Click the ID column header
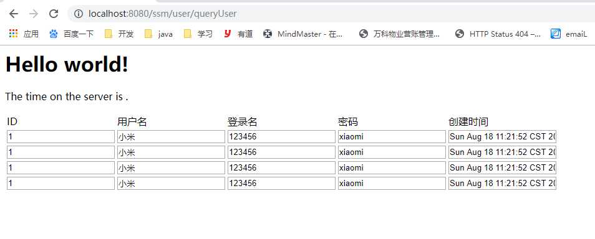Viewport: 595px width, 239px height. coord(12,122)
